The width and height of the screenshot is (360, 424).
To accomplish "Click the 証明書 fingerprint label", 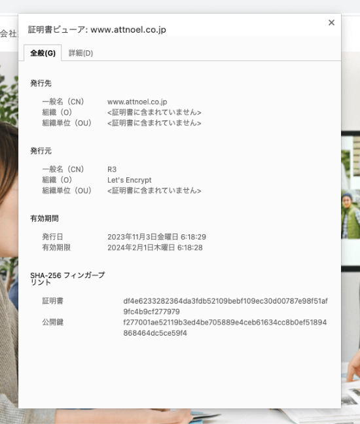I will pos(53,301).
